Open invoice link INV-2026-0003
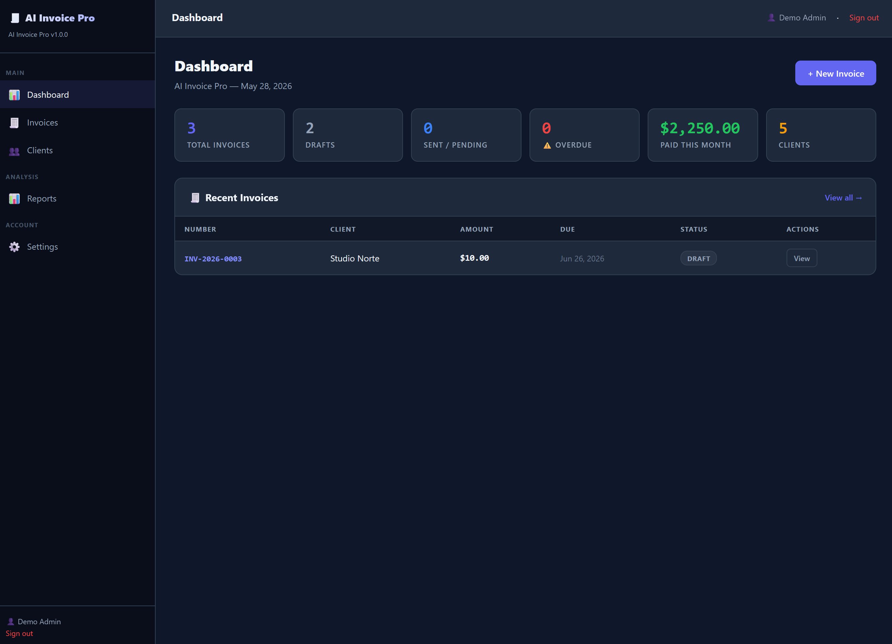This screenshot has width=892, height=644. (x=213, y=259)
